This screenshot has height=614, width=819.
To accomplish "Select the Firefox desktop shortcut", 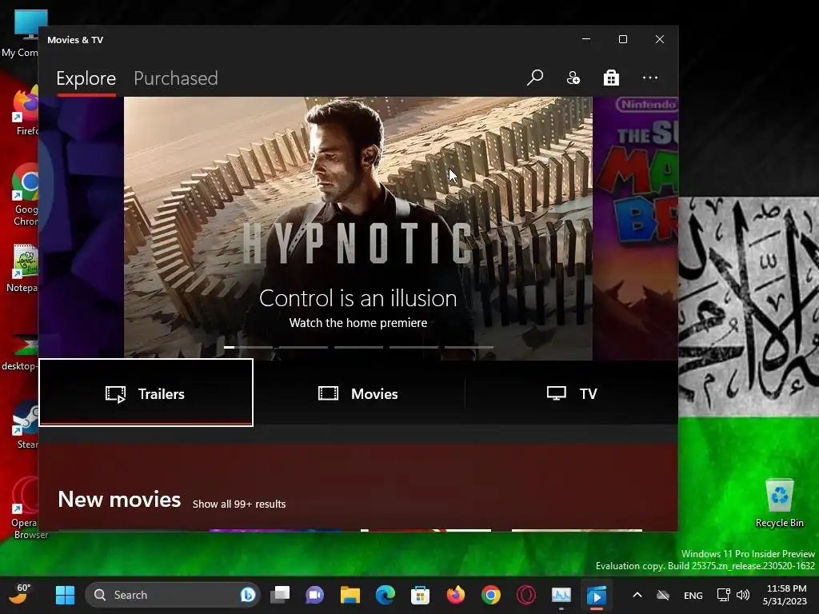I will coord(23,110).
